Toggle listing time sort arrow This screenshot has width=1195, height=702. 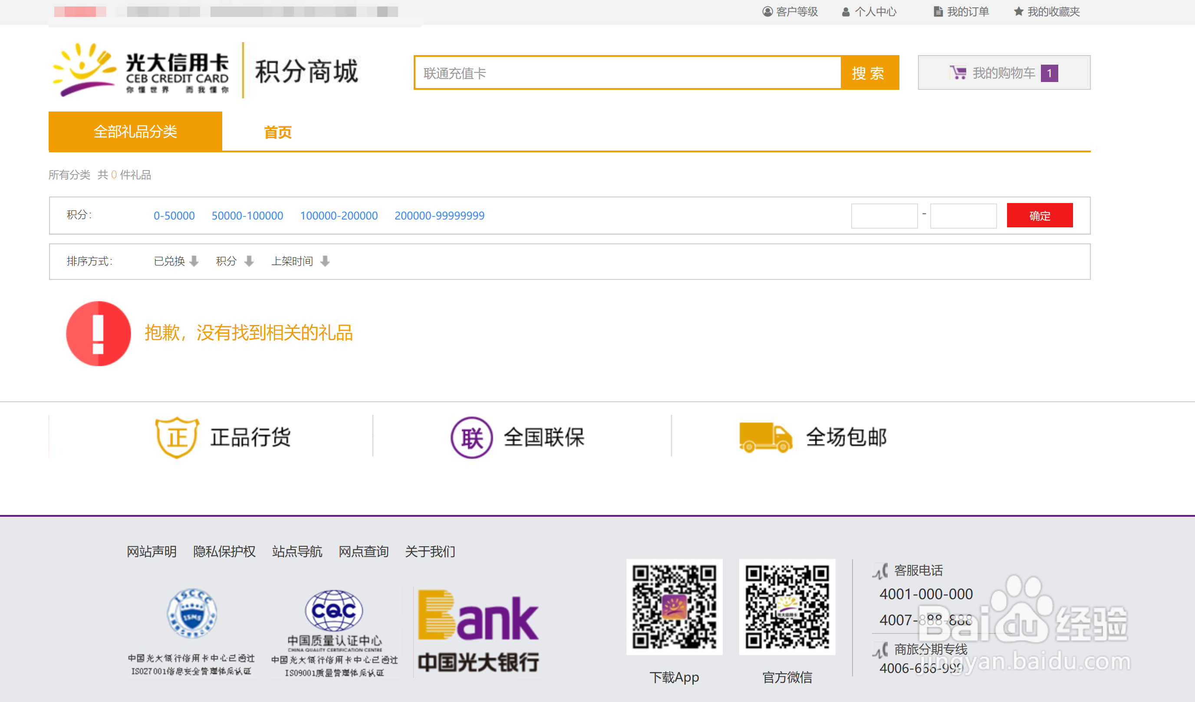[325, 261]
